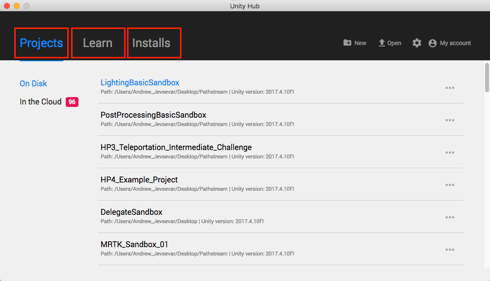Click the path line under LightingBasicSandbox
Viewport: 490px width, 281px height.
tap(197, 92)
